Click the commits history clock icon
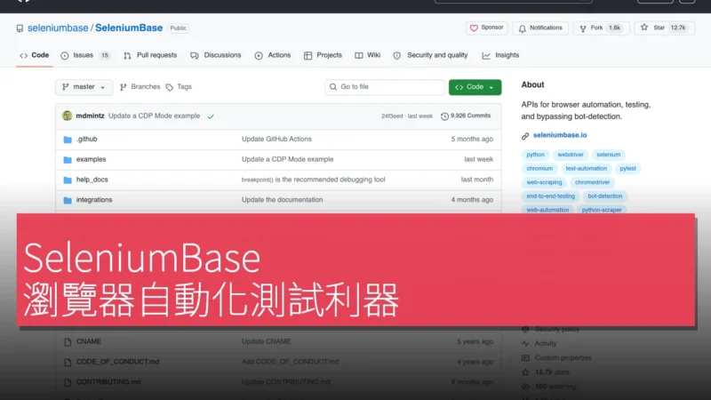Image resolution: width=711 pixels, height=400 pixels. pyautogui.click(x=445, y=116)
